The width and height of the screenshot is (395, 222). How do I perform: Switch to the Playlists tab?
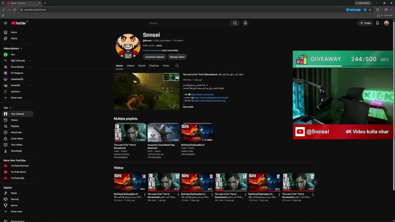click(x=154, y=66)
